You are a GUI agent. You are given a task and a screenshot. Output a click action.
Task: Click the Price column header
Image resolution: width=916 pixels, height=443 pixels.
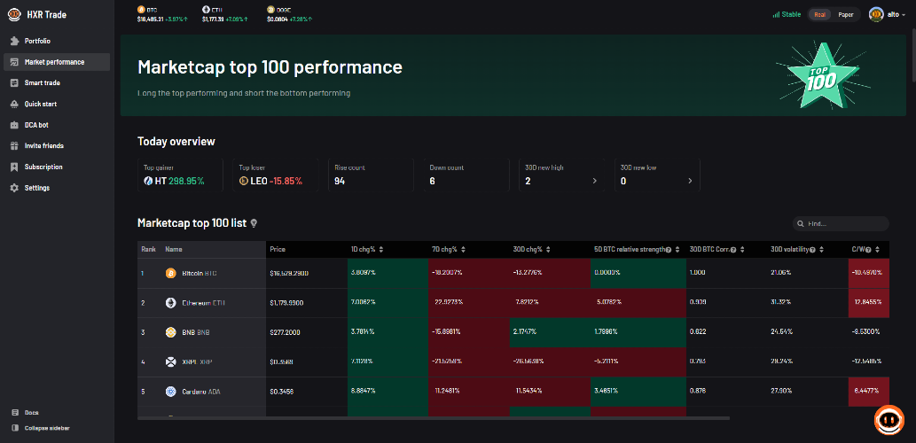(278, 249)
